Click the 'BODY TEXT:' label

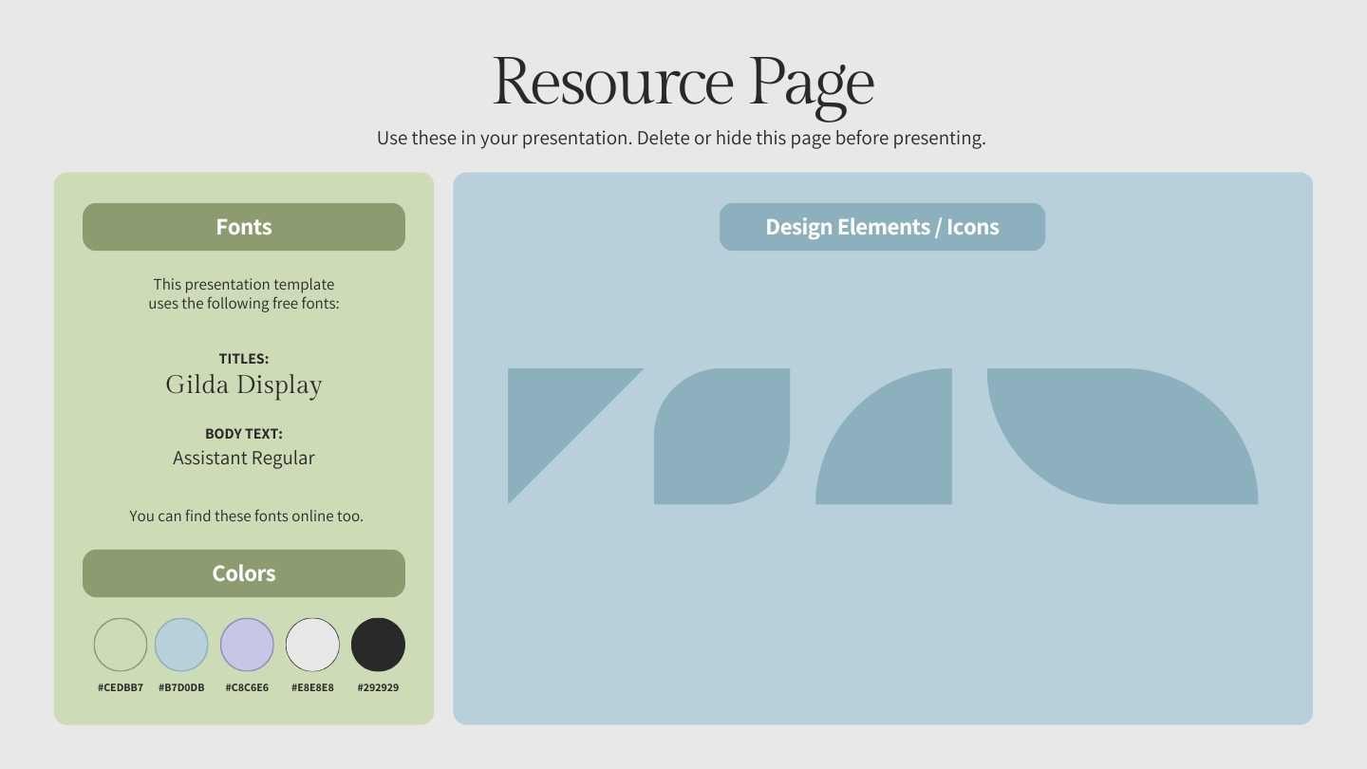point(244,434)
